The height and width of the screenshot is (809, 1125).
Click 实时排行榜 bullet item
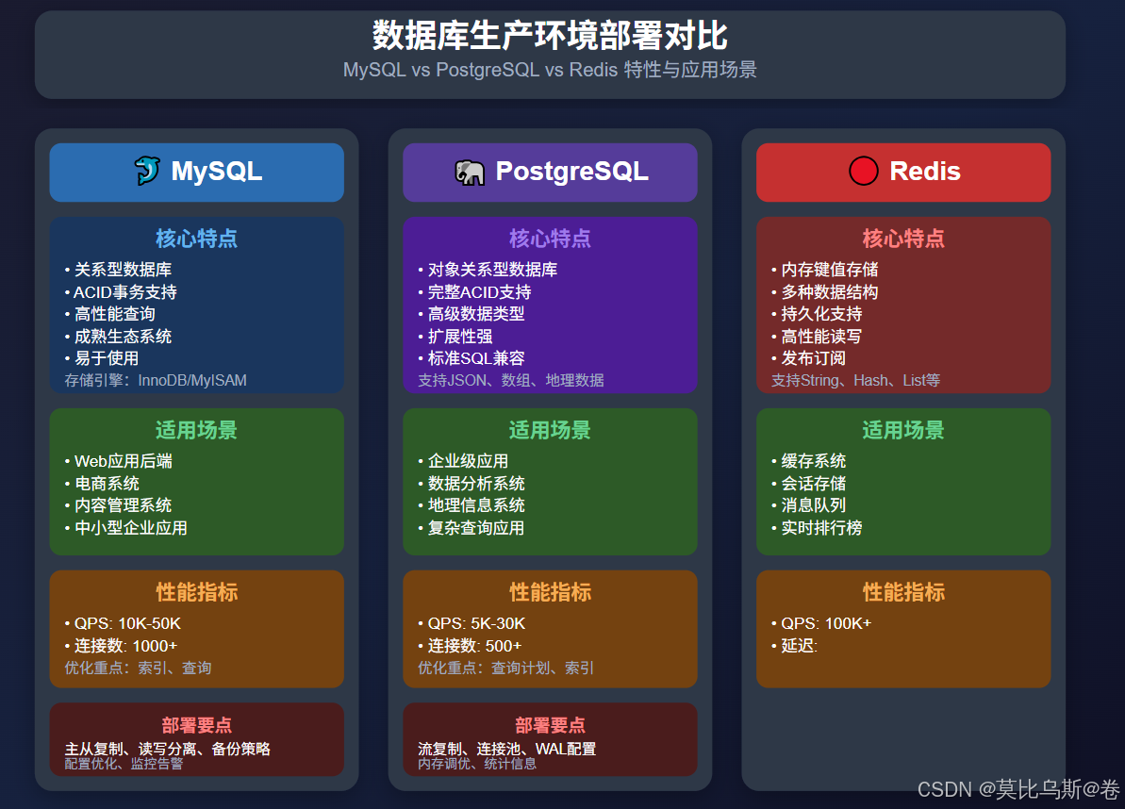[x=818, y=528]
